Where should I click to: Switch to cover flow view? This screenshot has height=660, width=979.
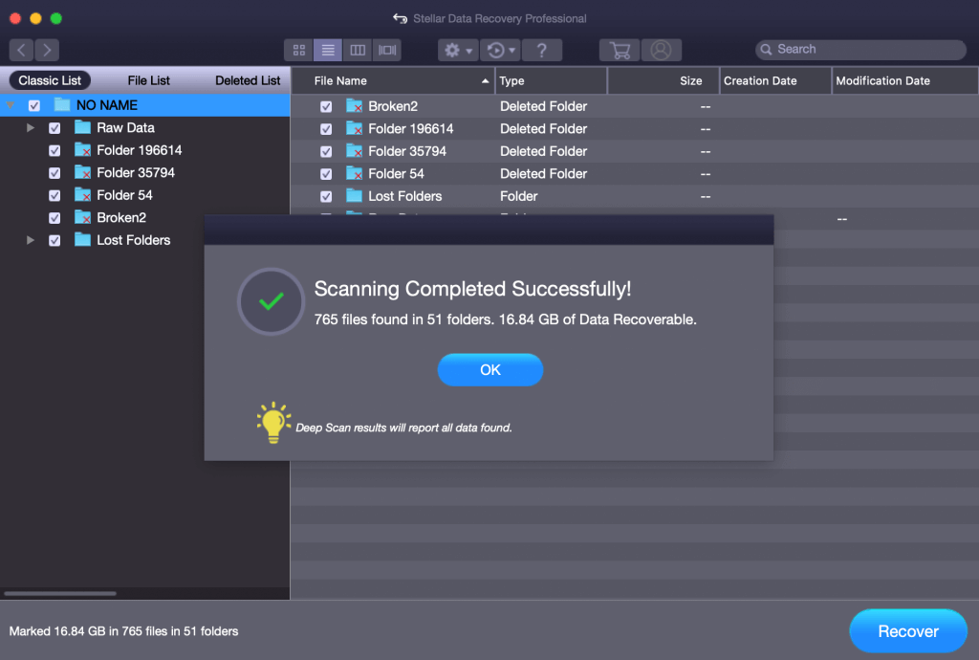coord(387,50)
